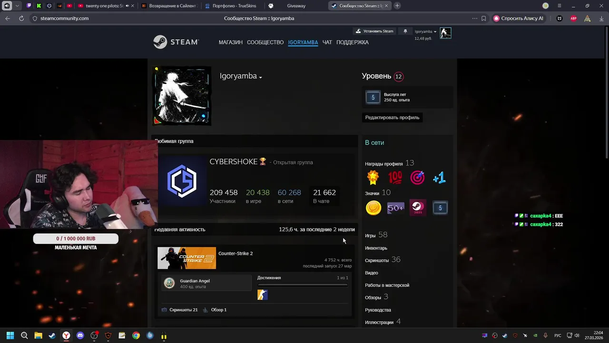Open the Иллюстрации 4 link
This screenshot has height=343, width=609.
(x=383, y=322)
